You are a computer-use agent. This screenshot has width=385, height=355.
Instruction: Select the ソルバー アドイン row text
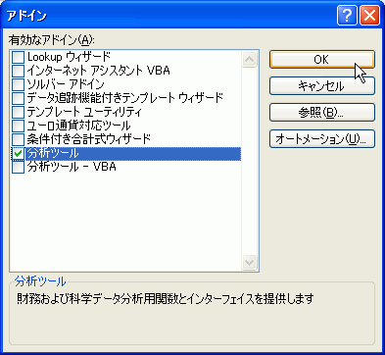pos(66,84)
